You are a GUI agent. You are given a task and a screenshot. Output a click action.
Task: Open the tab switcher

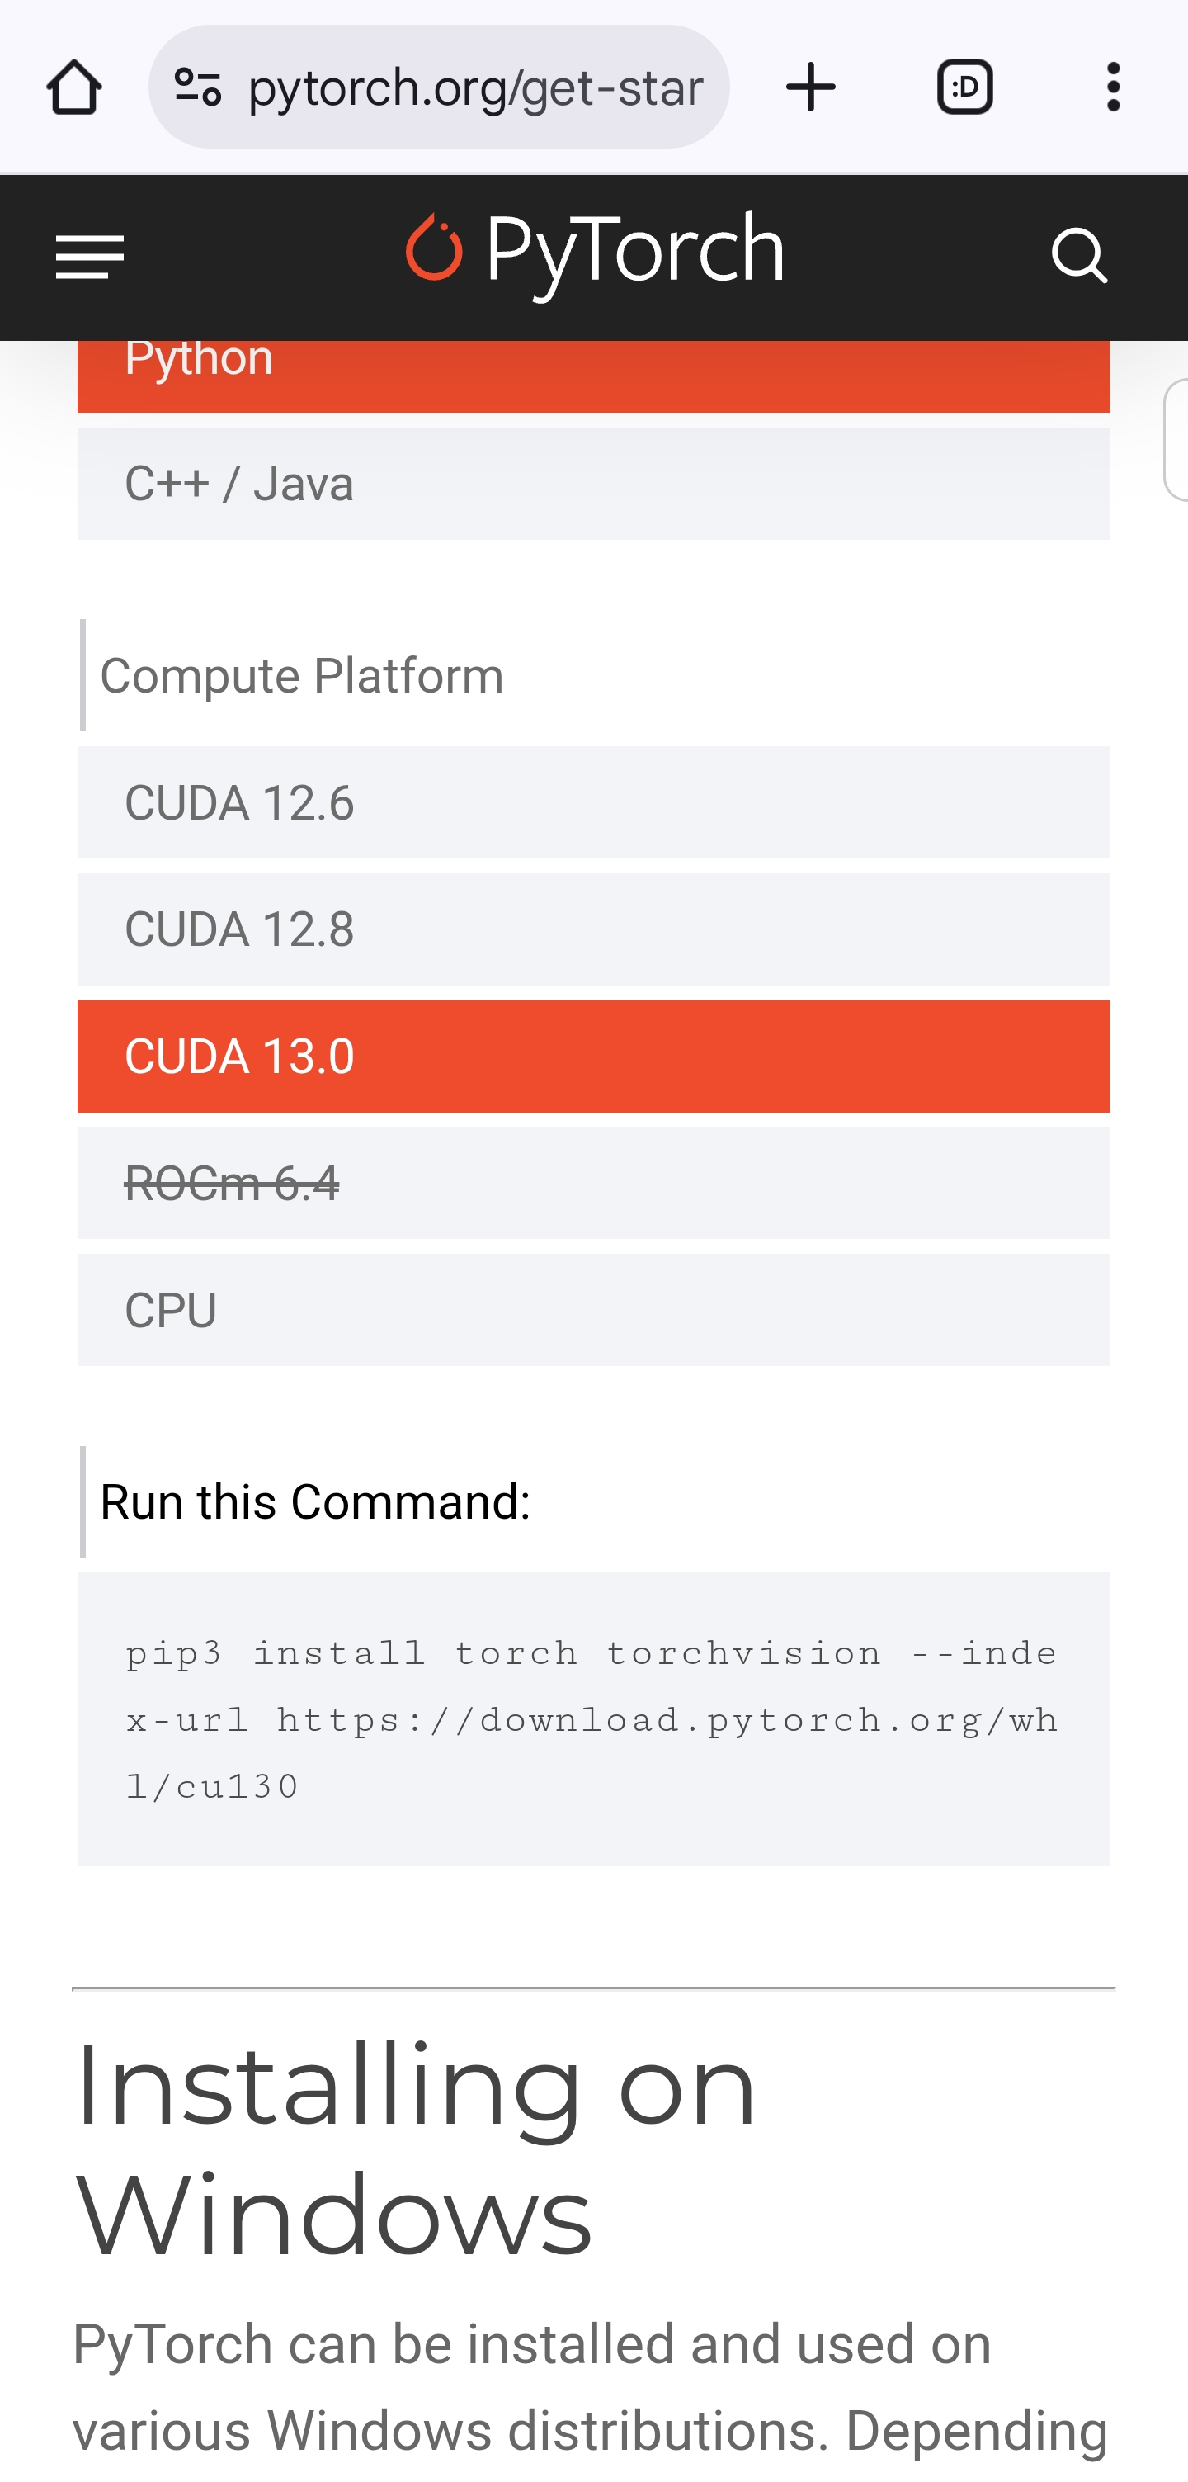[964, 87]
